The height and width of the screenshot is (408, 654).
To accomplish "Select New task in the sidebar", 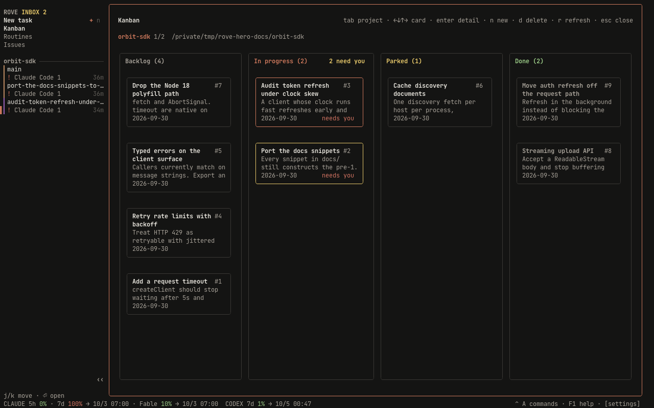I will (x=18, y=20).
